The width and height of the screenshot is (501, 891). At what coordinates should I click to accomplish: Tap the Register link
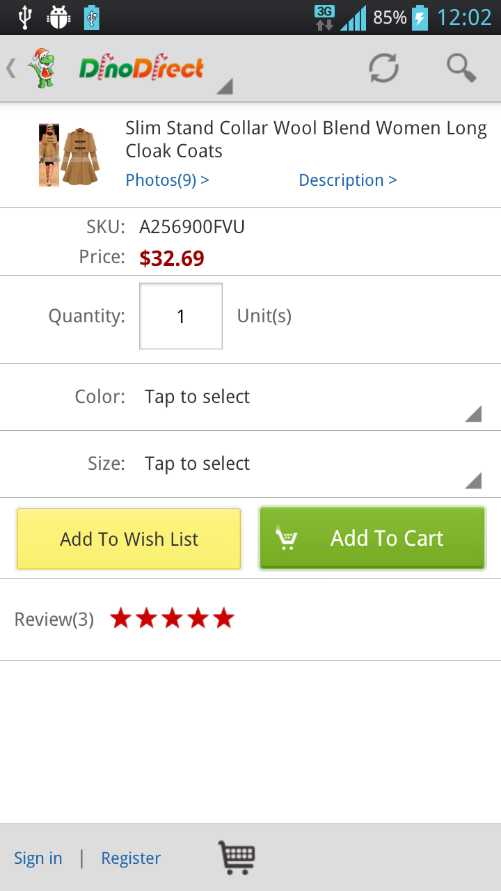click(131, 858)
